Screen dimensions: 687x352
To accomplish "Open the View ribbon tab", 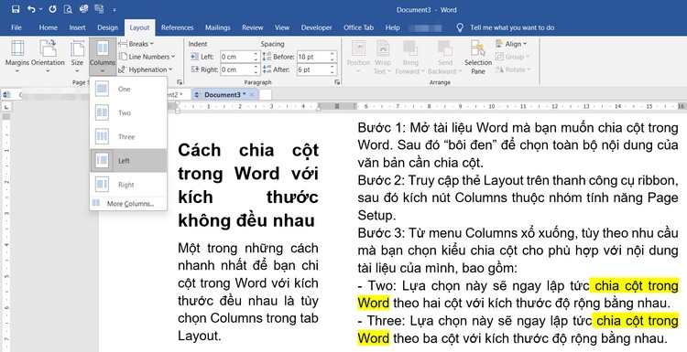I will click(x=282, y=27).
